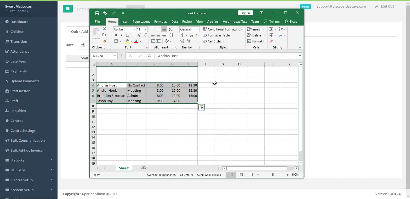Toggle Italic formatting
Screen dimensions: 410x199
click(122, 35)
